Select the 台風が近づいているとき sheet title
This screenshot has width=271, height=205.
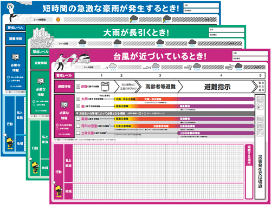160,56
